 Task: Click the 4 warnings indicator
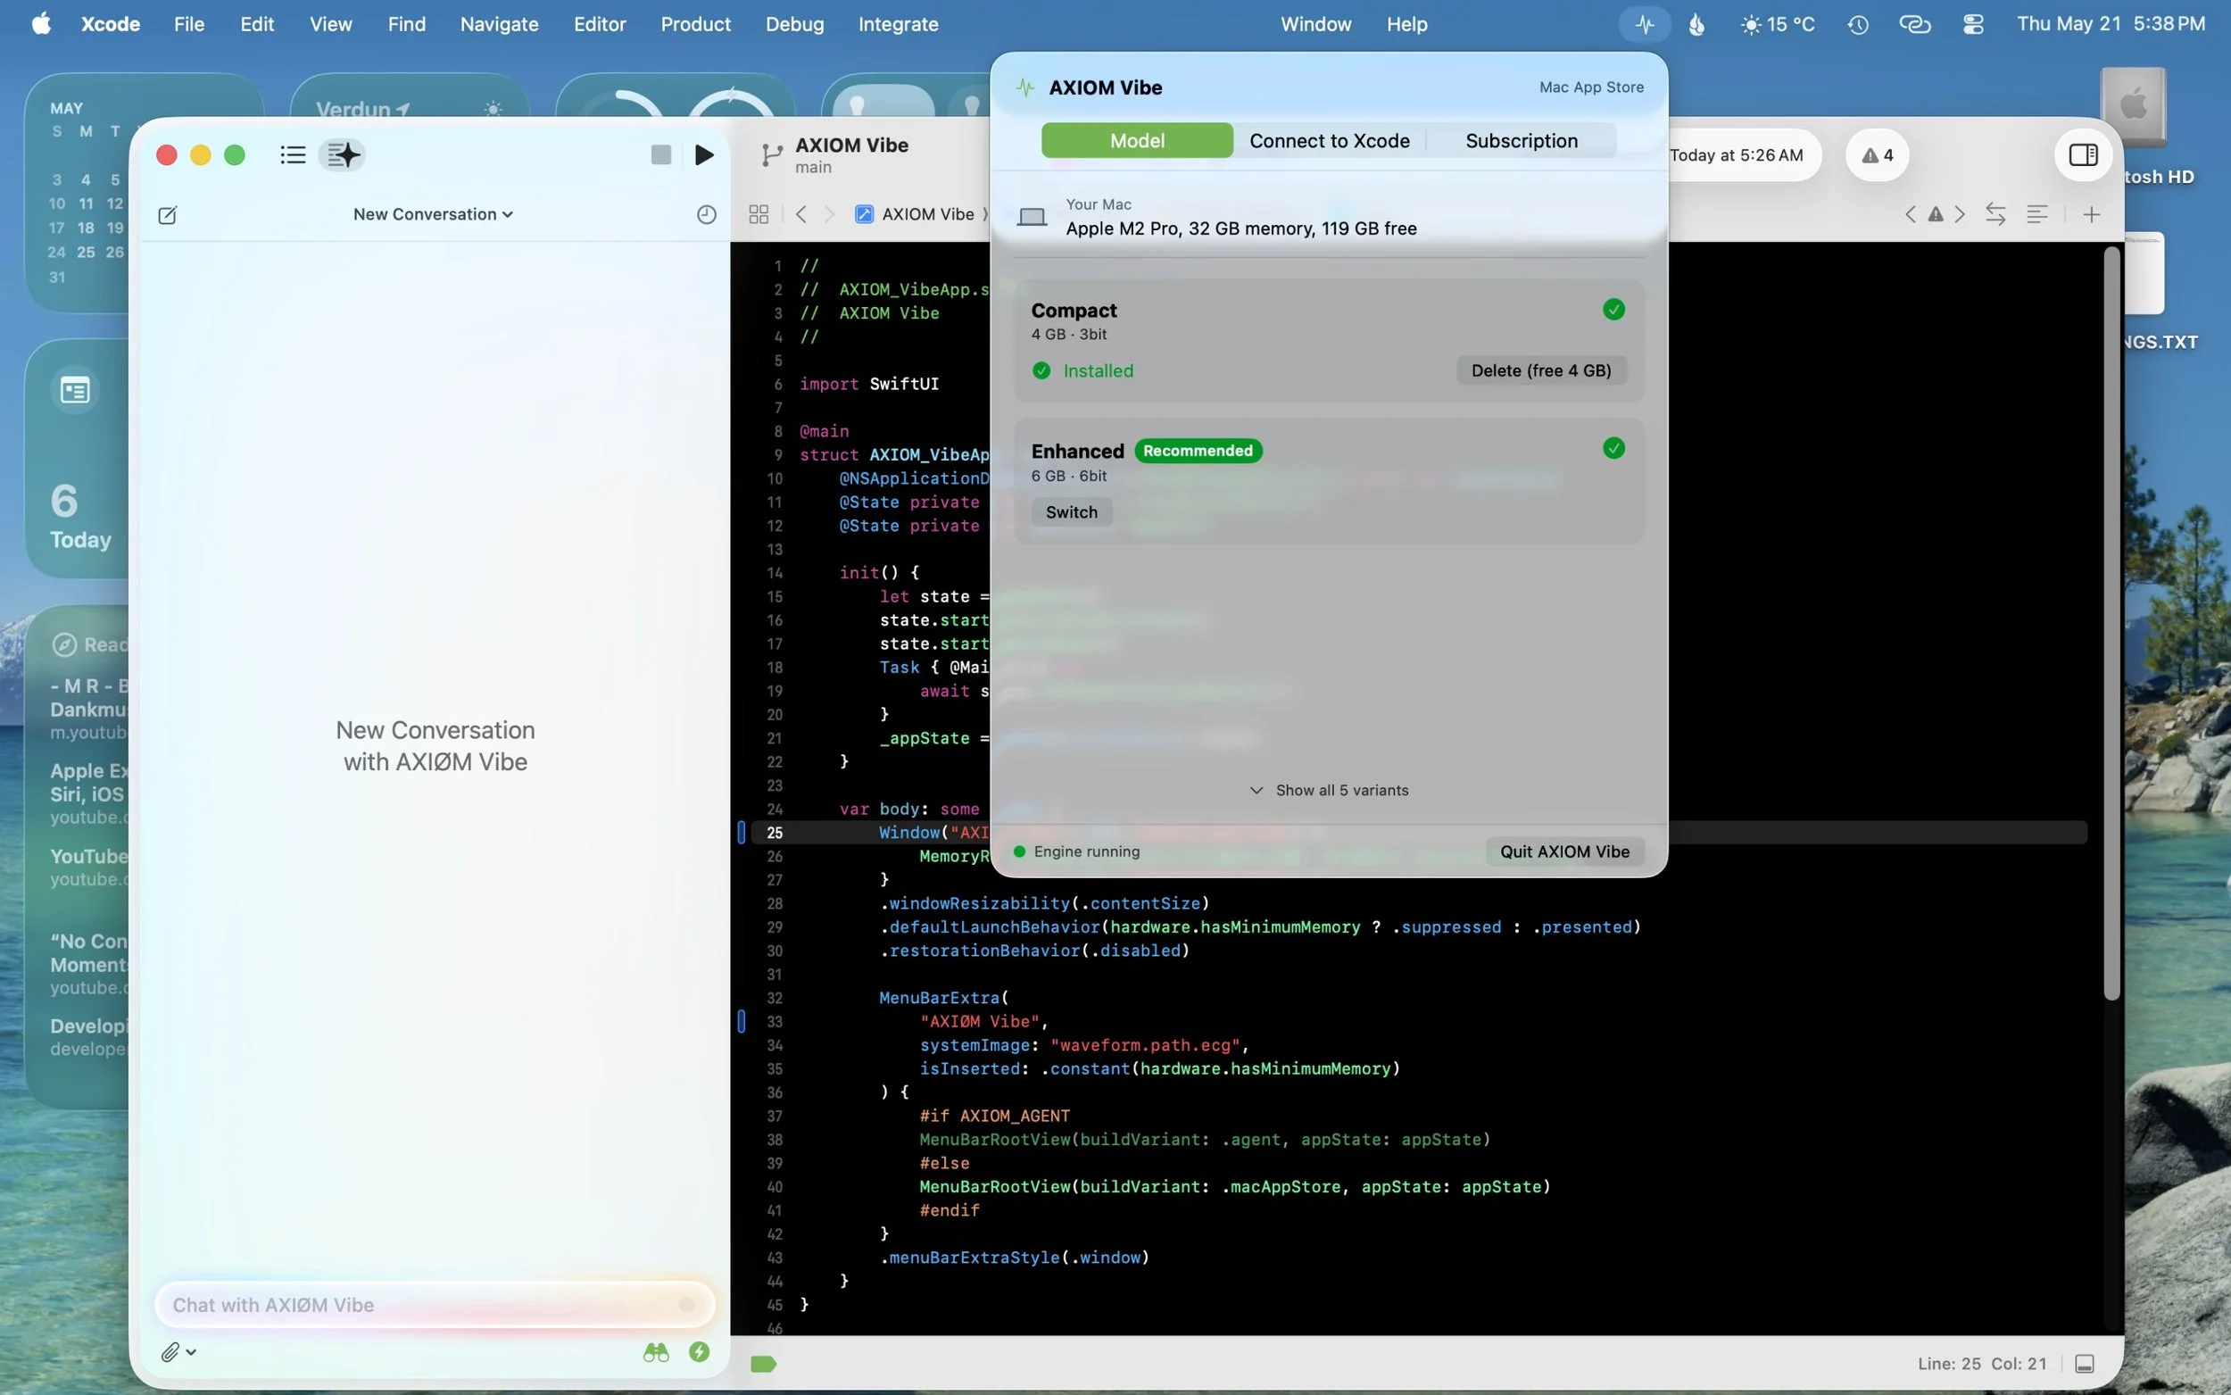(x=1876, y=155)
